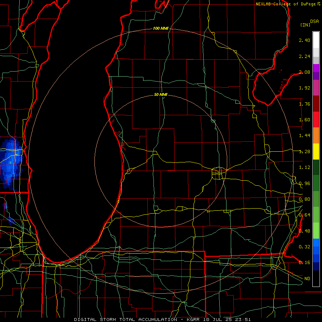Select the darkest green legend swatch

point(316,167)
